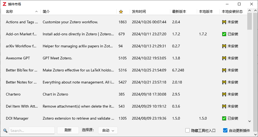Screen dimensions: 258x137
Task: Open the 选择源 dropdown set to 自动
Action: (108, 130)
